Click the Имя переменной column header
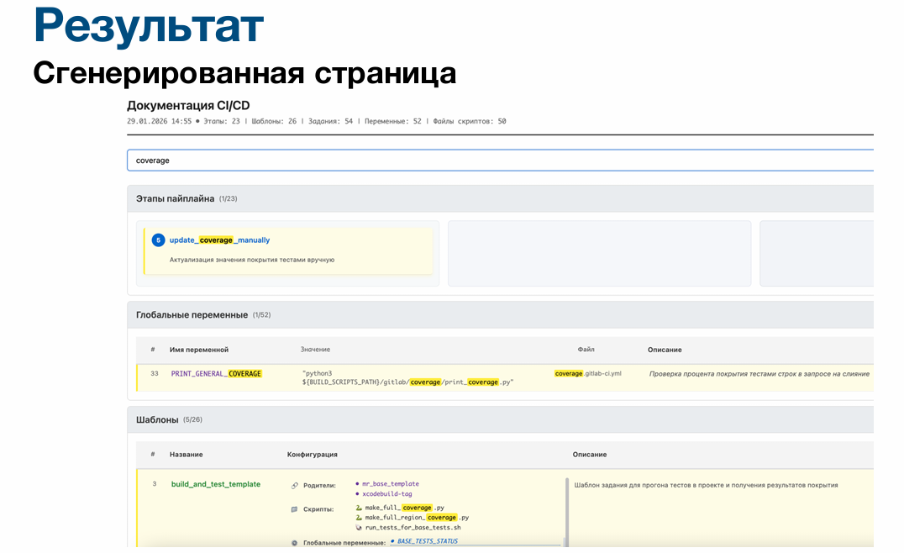904x553 pixels. [x=199, y=350]
